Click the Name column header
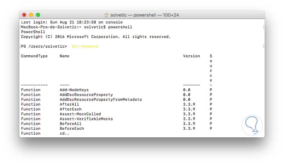 click(x=64, y=56)
